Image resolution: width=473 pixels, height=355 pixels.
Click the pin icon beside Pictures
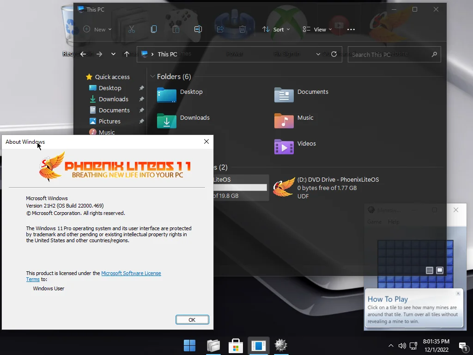click(x=141, y=121)
